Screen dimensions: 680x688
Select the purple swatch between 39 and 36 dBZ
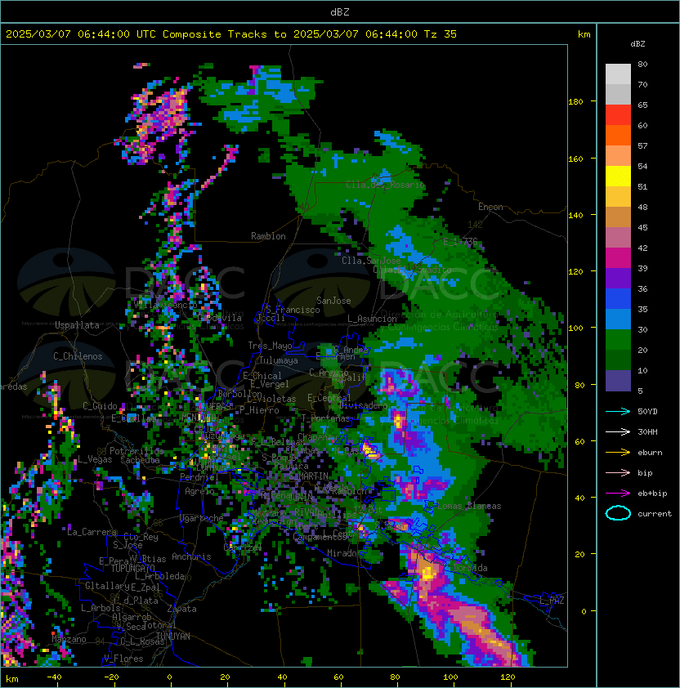618,278
